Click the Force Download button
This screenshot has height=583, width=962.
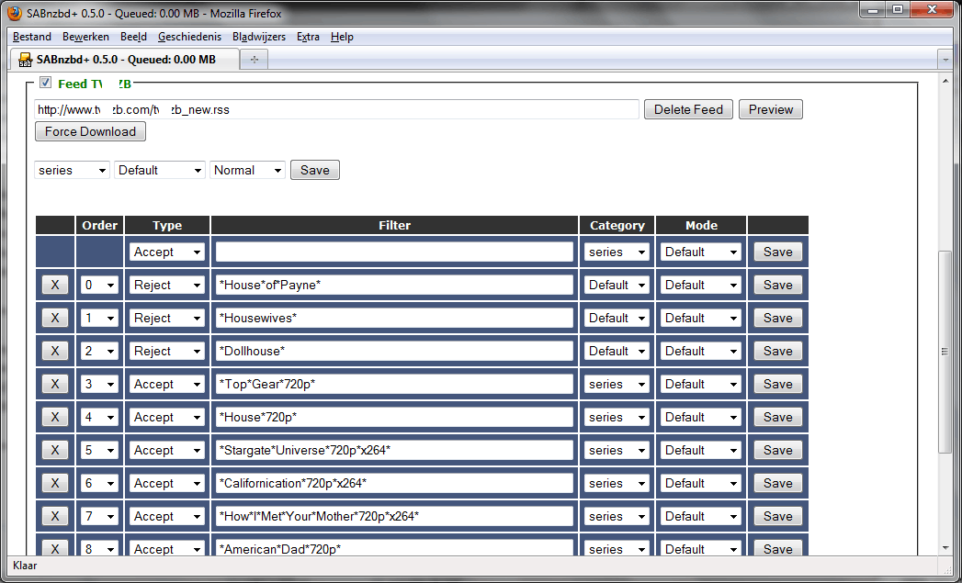(x=90, y=132)
